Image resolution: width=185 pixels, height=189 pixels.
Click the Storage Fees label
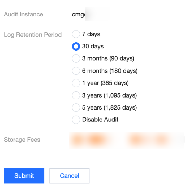point(22,140)
